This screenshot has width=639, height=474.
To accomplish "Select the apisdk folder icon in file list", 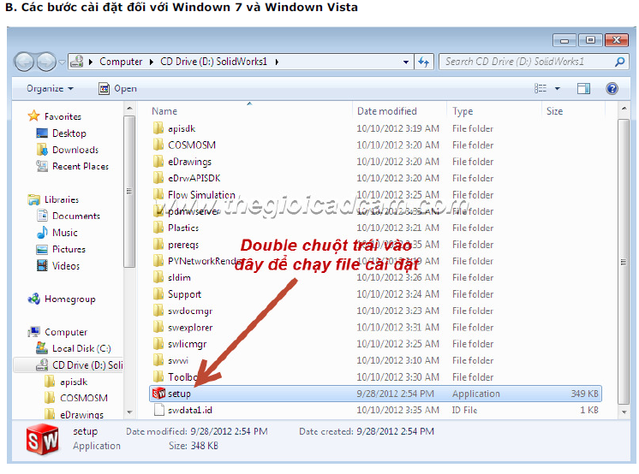I will [x=158, y=128].
